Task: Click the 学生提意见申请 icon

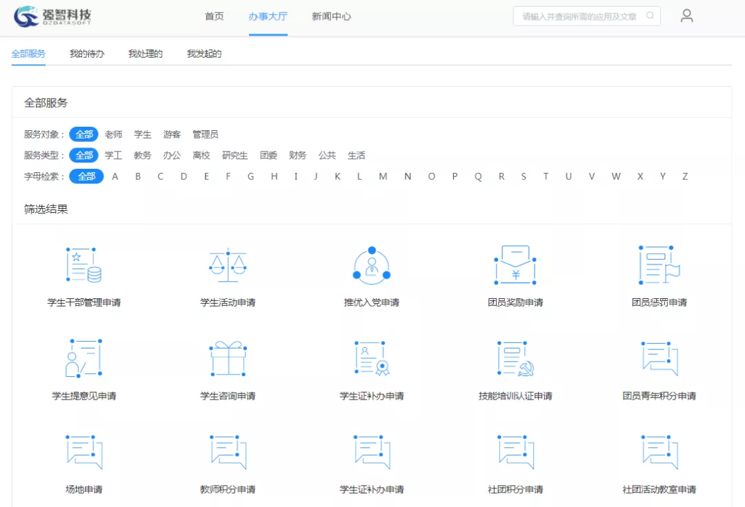Action: (83, 358)
